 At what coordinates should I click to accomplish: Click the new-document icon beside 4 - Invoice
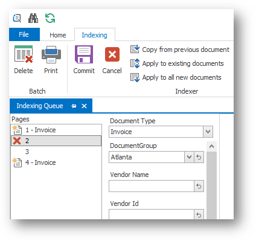tap(17, 162)
